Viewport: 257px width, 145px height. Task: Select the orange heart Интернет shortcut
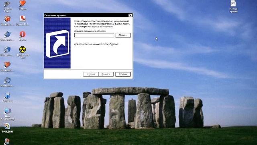click(x=7, y=67)
